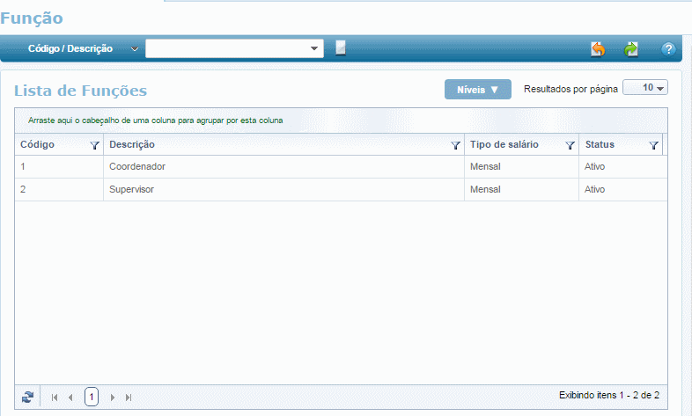This screenshot has height=416, width=692.
Task: Open the filter on Código column
Action: 95,146
